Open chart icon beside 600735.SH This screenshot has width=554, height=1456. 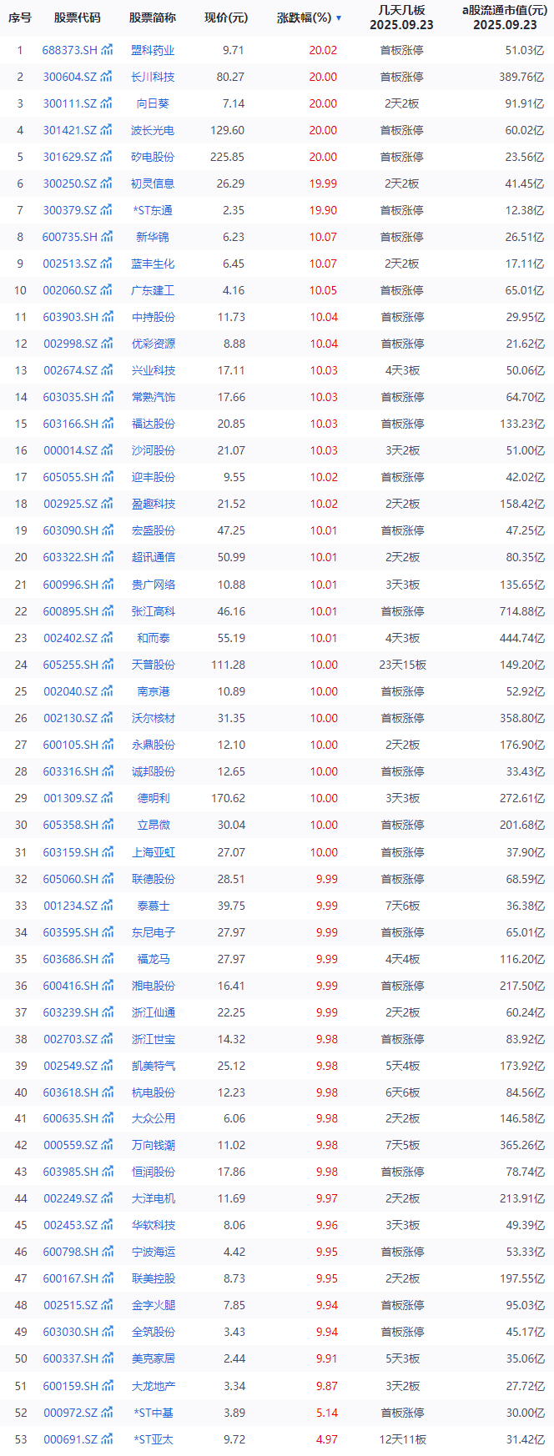[107, 237]
